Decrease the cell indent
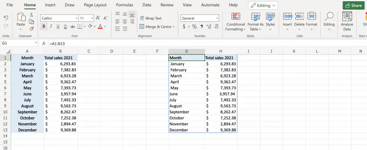 point(117,29)
